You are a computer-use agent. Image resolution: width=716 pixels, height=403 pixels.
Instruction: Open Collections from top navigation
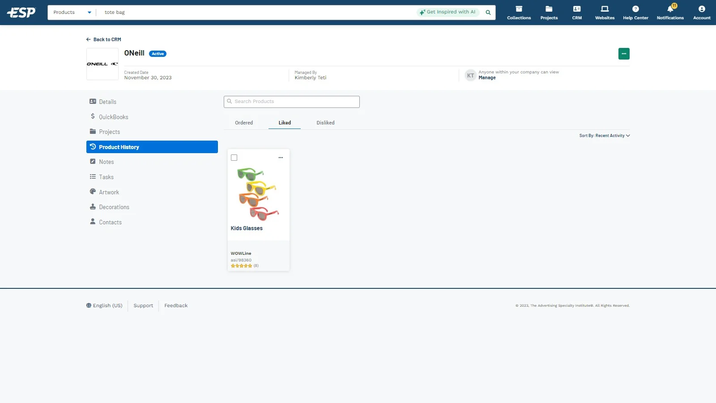[x=519, y=13]
